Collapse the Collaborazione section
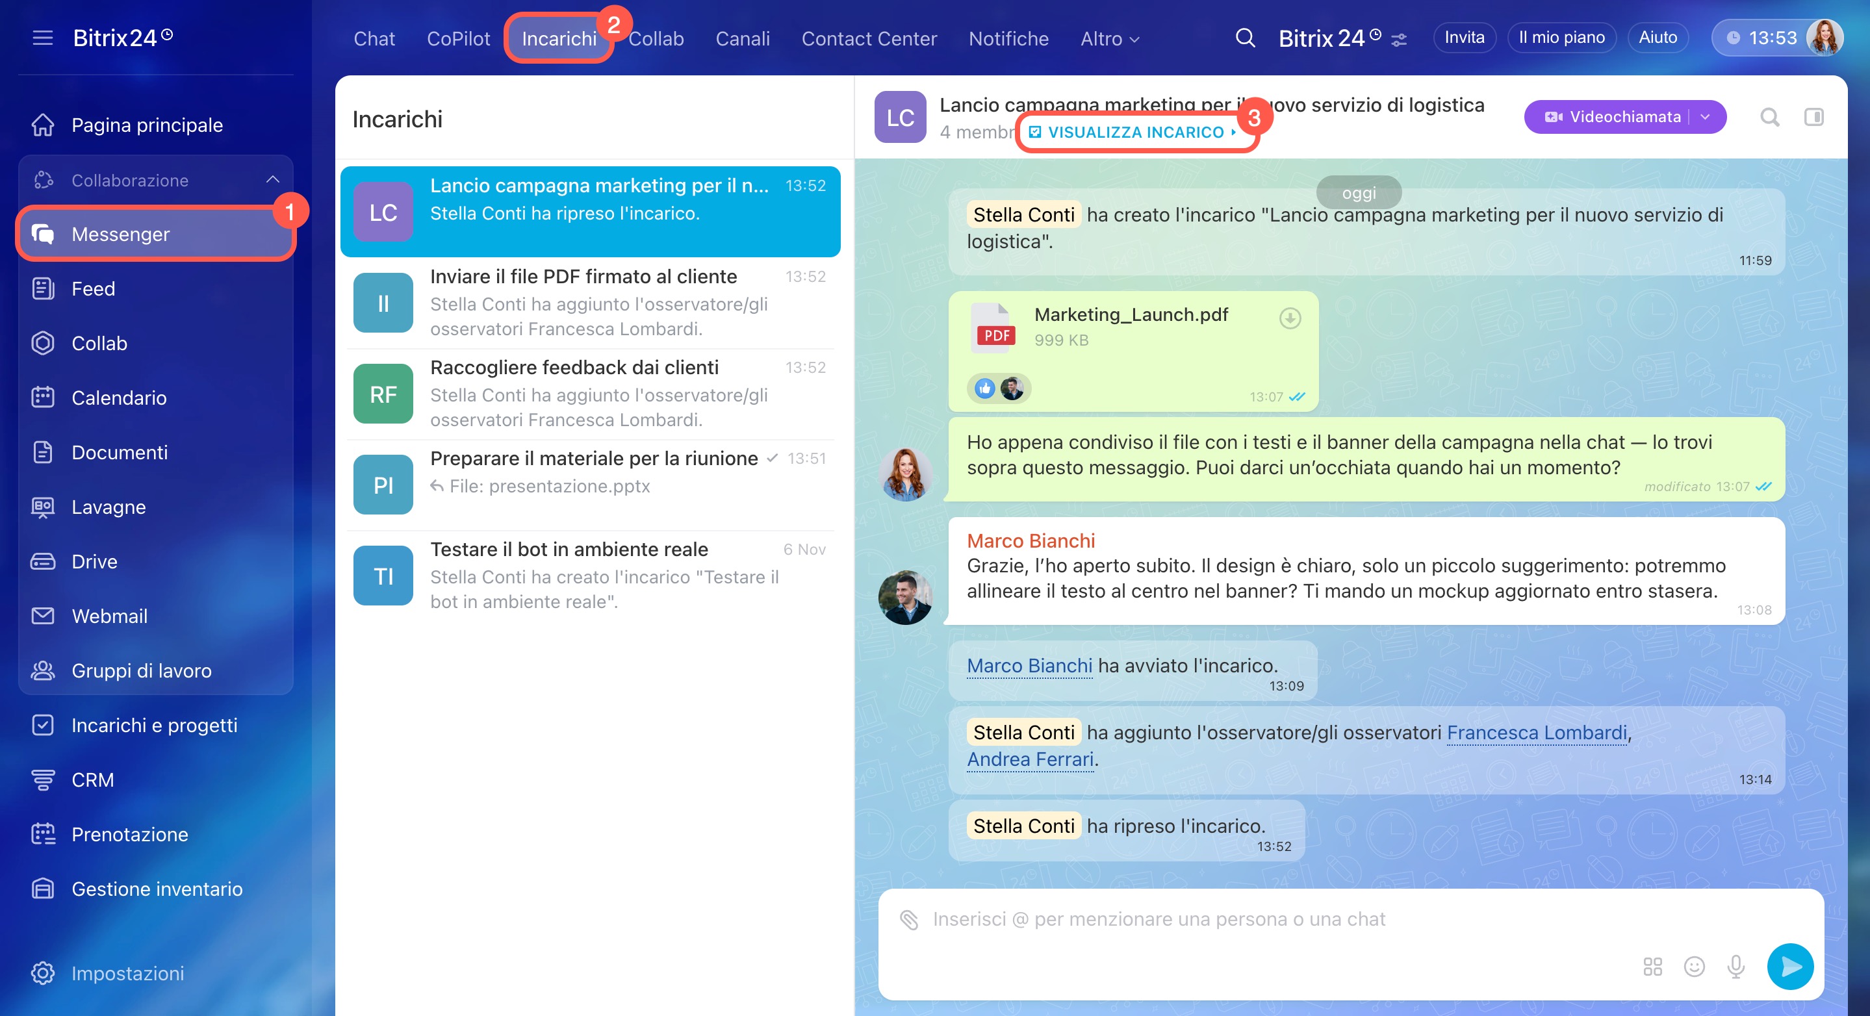Image resolution: width=1870 pixels, height=1016 pixels. [x=272, y=180]
